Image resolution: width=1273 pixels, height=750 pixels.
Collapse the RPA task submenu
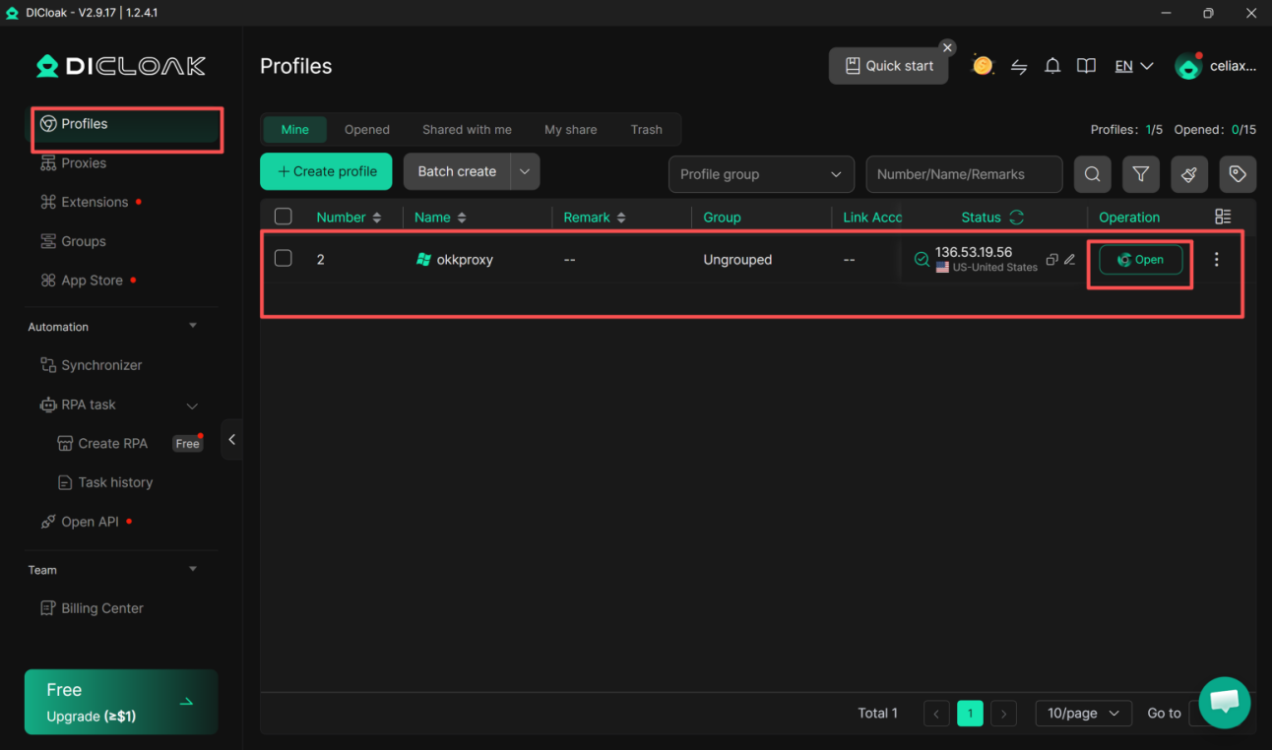[x=192, y=406]
